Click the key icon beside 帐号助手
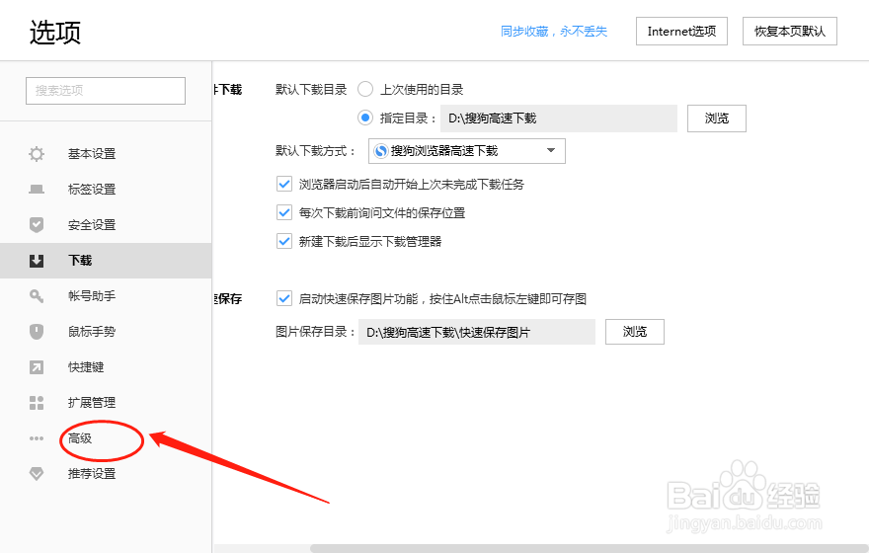 pos(37,296)
